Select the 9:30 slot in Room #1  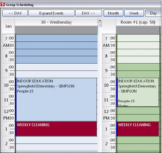tap(138, 74)
